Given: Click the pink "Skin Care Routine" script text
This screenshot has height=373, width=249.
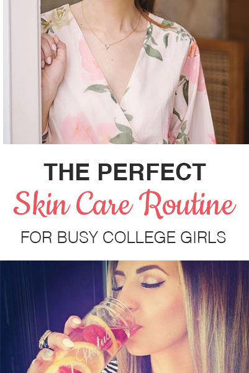Looking at the screenshot, I should coord(124,205).
